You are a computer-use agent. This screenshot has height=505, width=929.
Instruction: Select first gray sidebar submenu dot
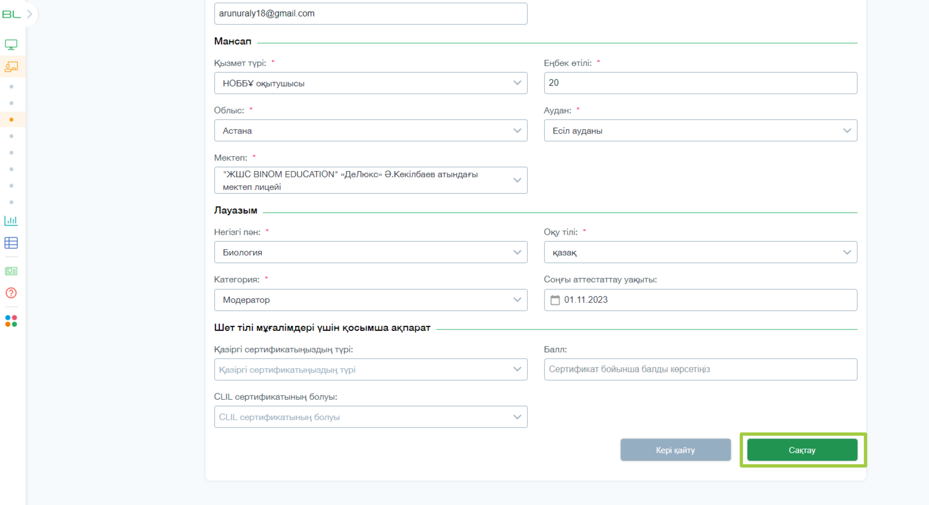tap(11, 86)
